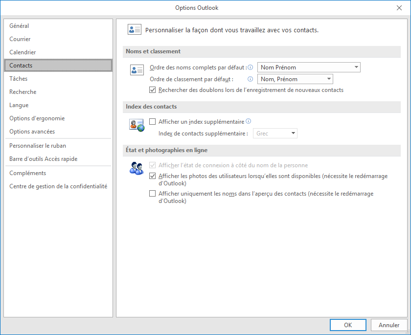Click the Index de contacts supplémentaire label

(203, 134)
